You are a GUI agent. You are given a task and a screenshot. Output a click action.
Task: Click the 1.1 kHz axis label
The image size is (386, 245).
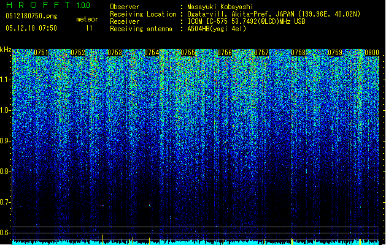tap(6, 80)
